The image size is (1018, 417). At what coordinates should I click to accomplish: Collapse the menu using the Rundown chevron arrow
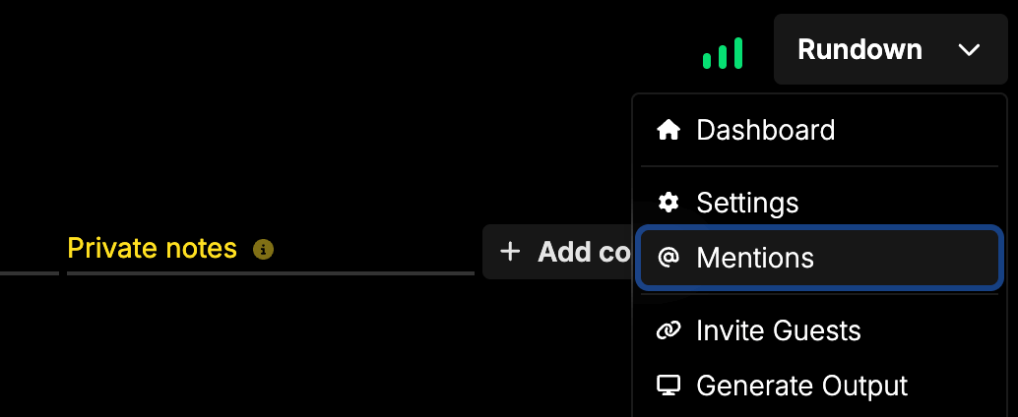click(x=969, y=49)
